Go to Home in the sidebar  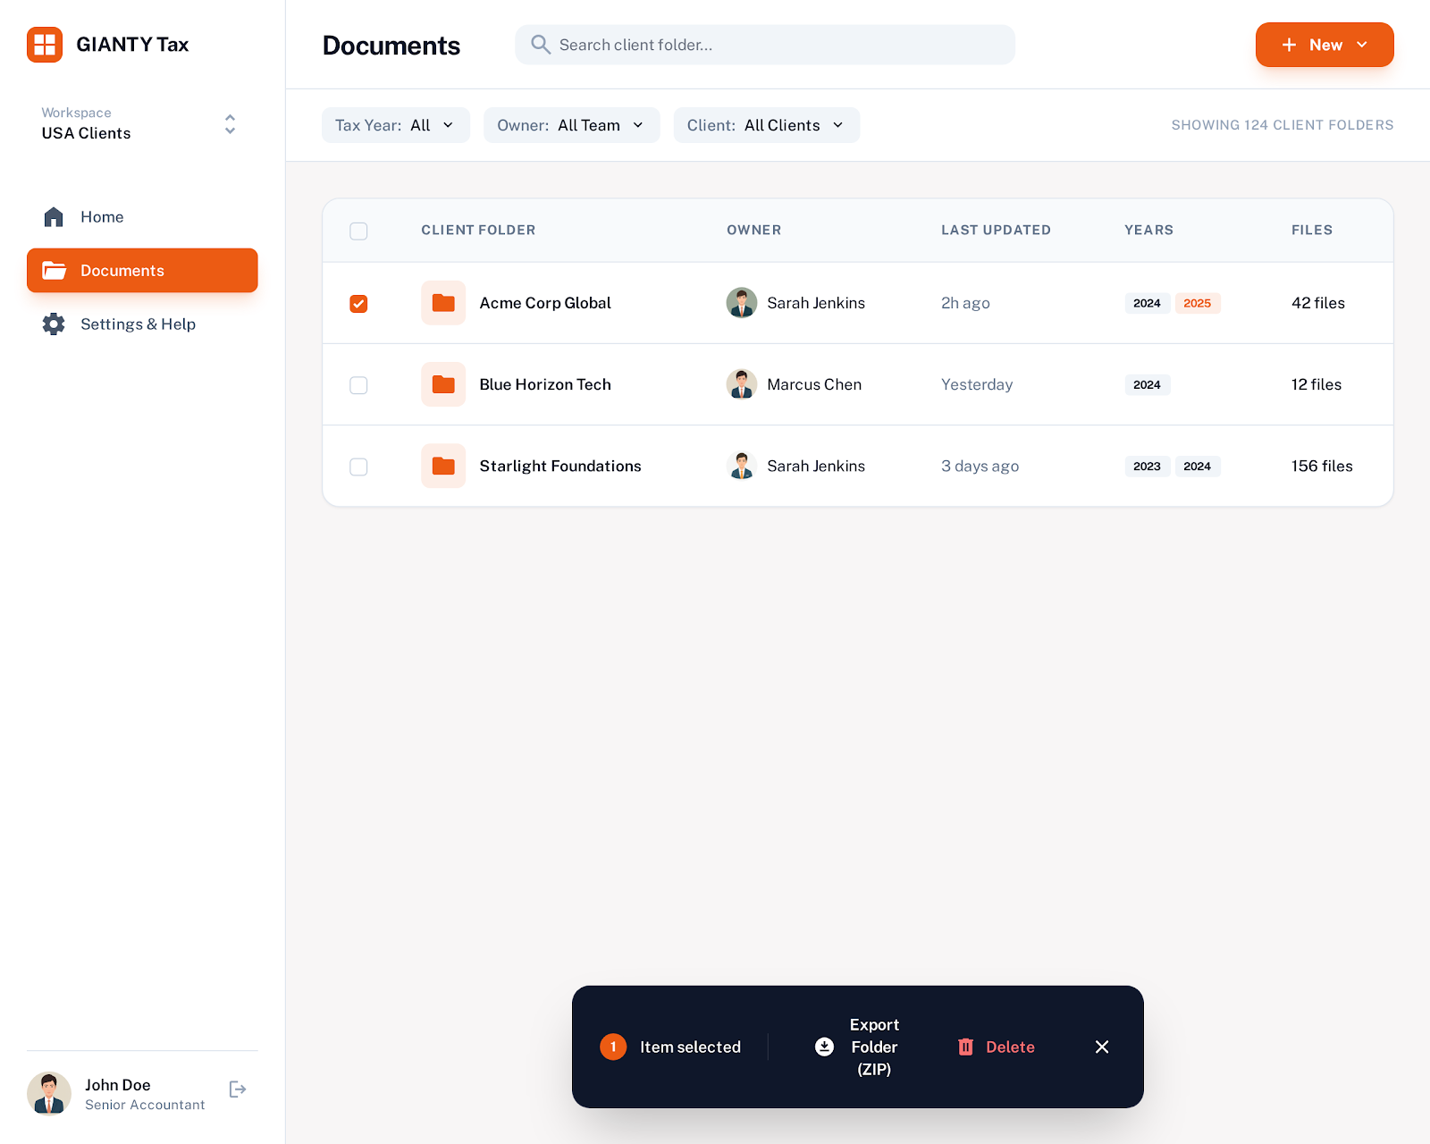[102, 217]
